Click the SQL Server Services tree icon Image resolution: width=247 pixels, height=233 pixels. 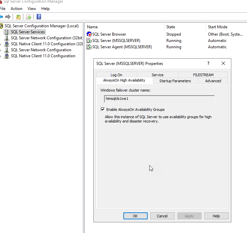click(6, 32)
